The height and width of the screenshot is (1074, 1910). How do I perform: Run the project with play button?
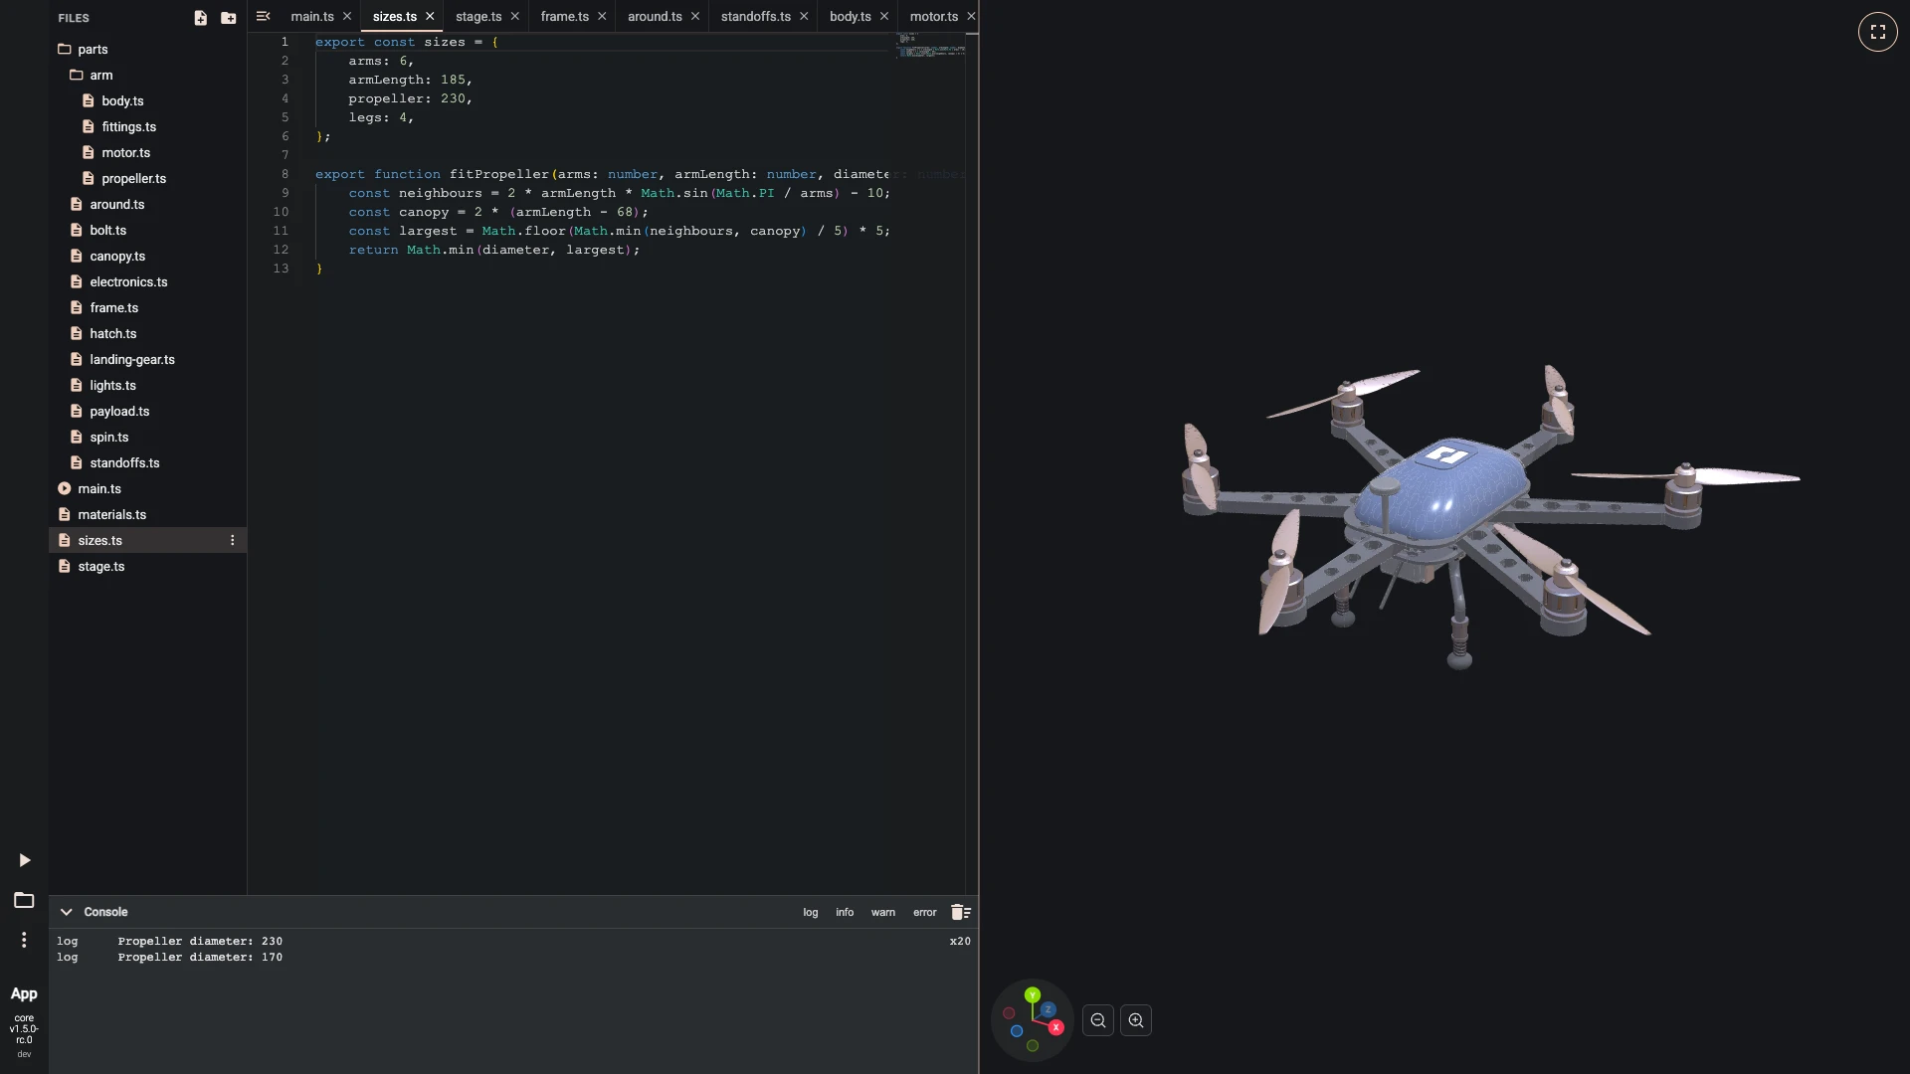point(25,860)
